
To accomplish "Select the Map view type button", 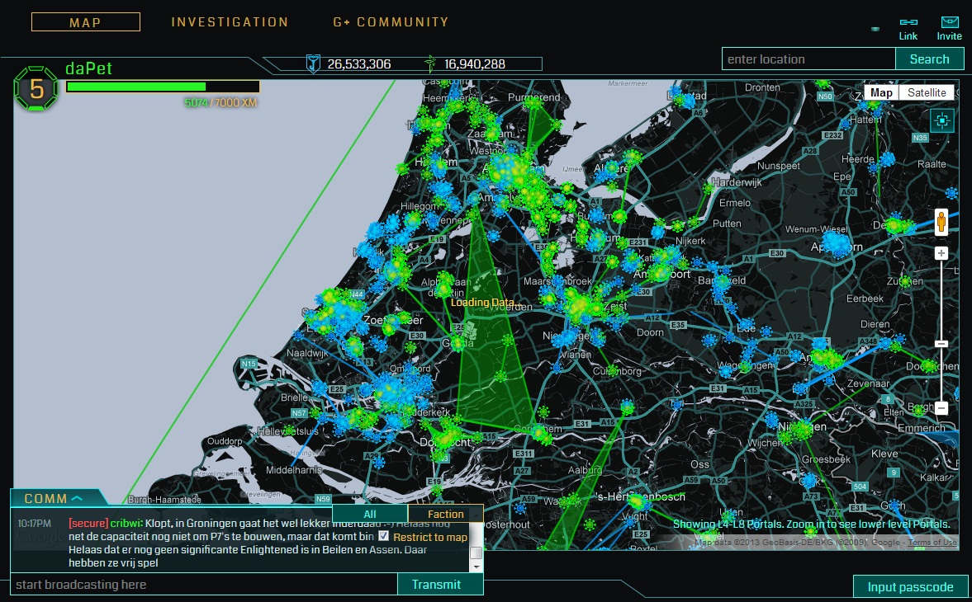I will point(881,93).
